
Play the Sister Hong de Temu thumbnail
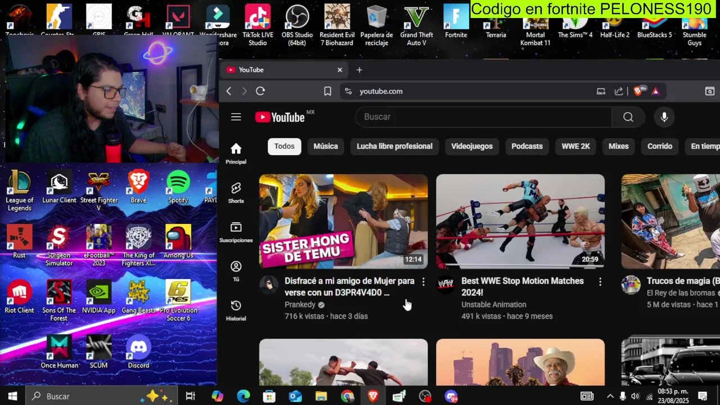click(343, 221)
